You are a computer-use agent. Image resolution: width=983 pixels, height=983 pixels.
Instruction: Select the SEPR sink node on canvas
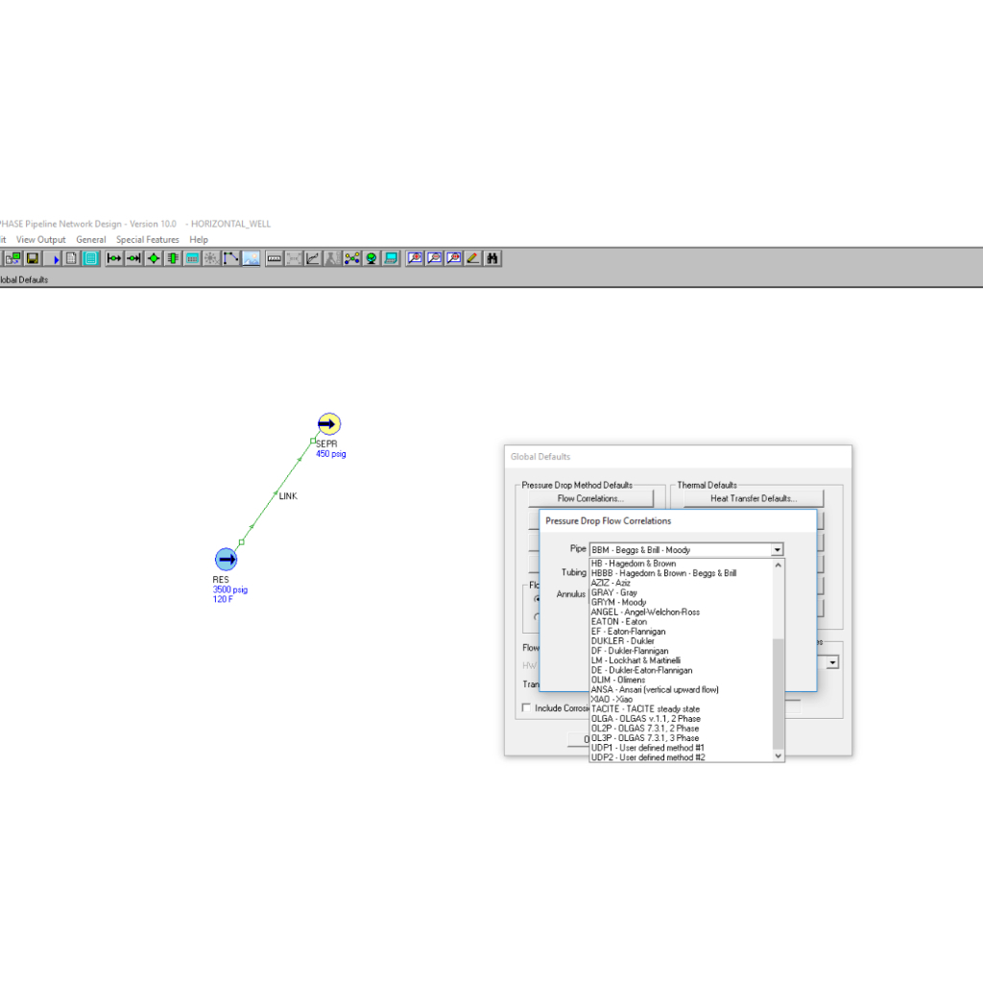[x=329, y=423]
